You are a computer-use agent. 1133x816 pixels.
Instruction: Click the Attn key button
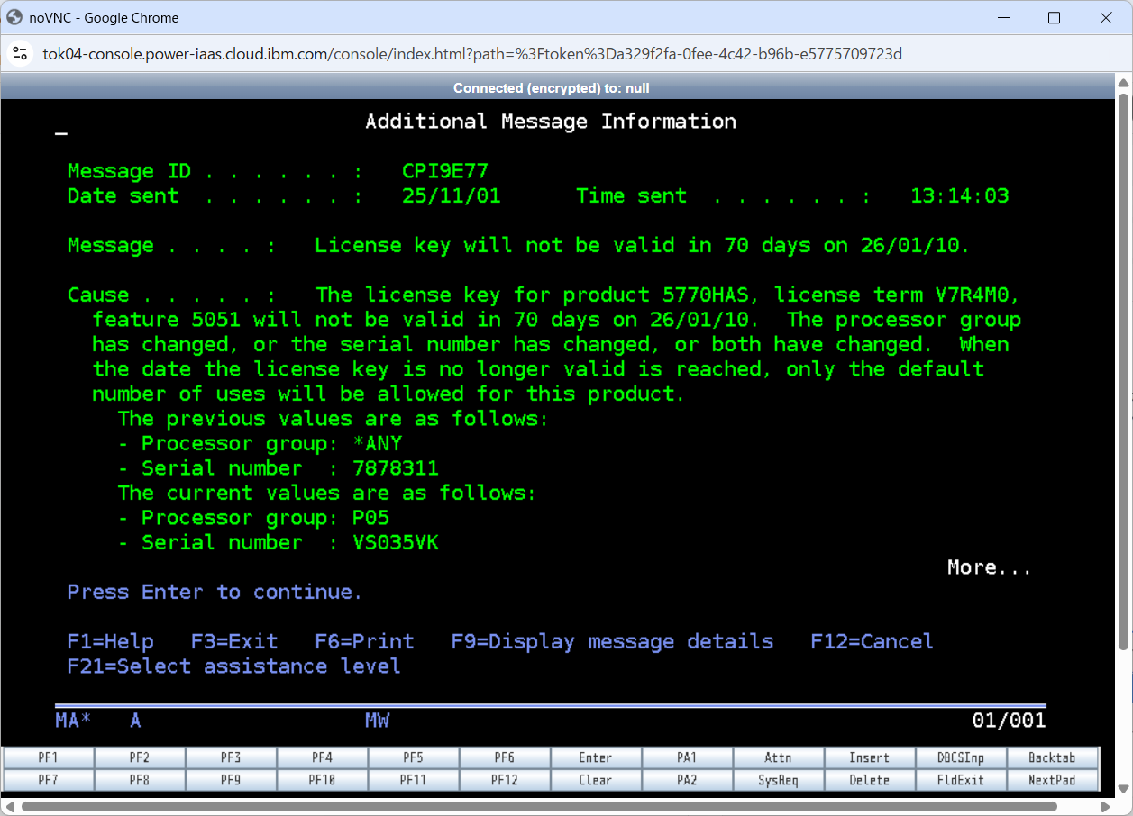779,757
